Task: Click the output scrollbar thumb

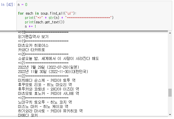Action: tap(170, 93)
